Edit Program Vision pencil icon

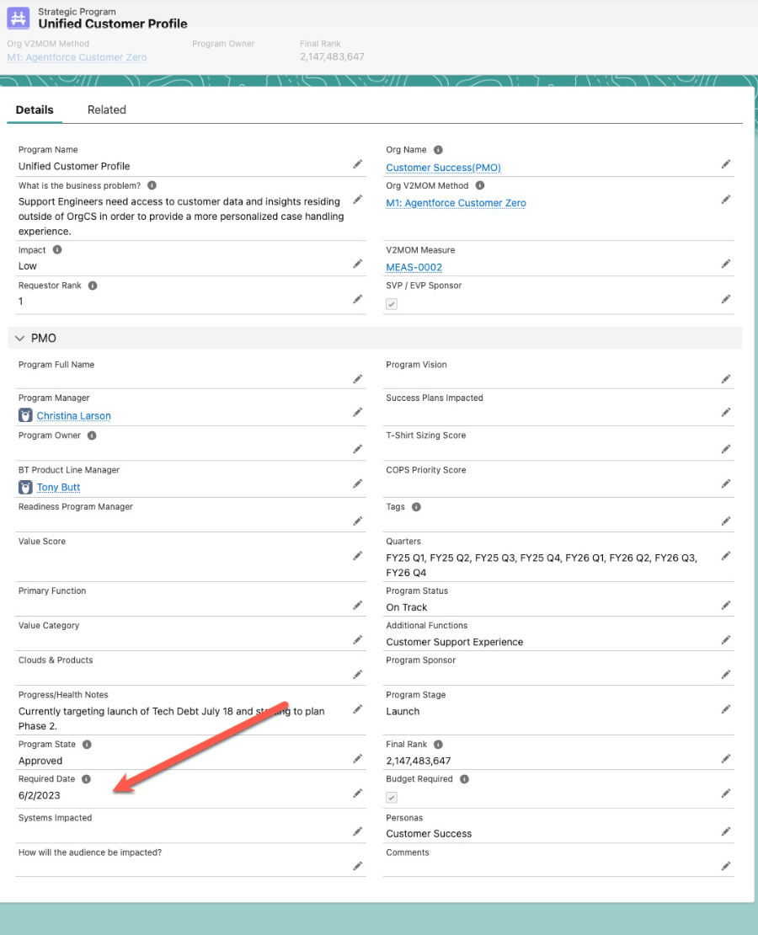coord(726,379)
